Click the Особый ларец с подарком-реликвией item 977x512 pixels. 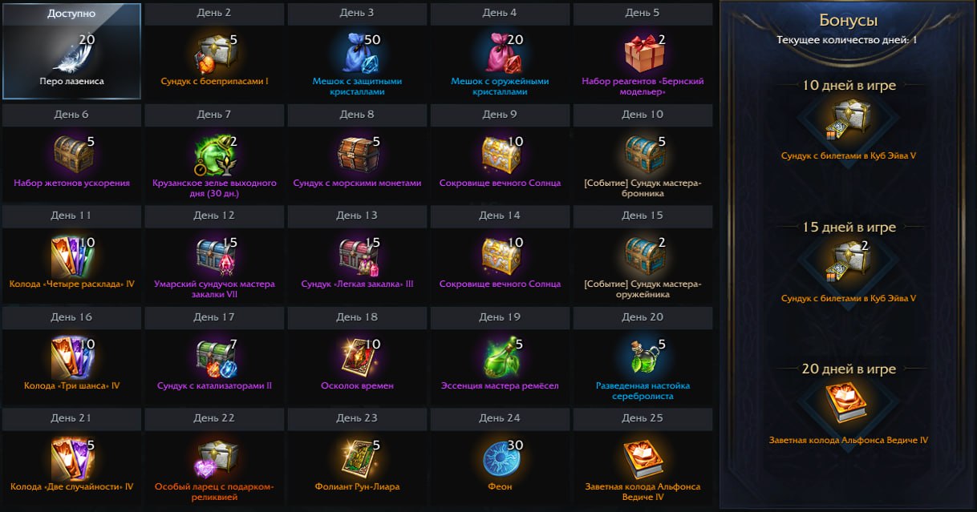213,458
